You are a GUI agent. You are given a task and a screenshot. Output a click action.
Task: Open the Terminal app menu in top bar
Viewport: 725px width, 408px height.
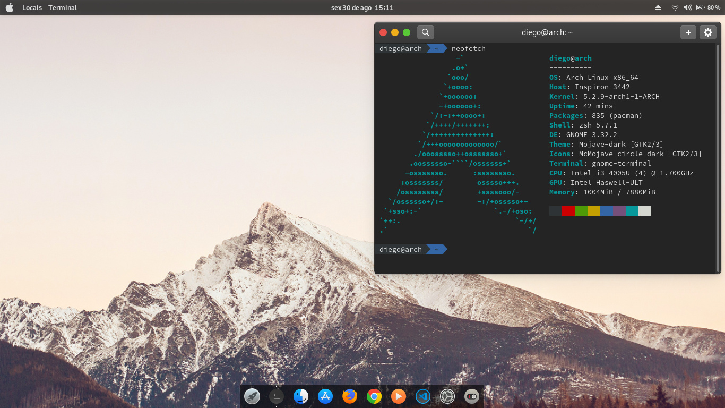(63, 7)
